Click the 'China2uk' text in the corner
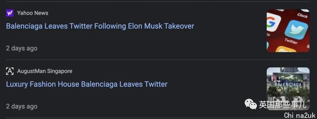Screen dimensions: 317x119 pyautogui.click(x=300, y=115)
